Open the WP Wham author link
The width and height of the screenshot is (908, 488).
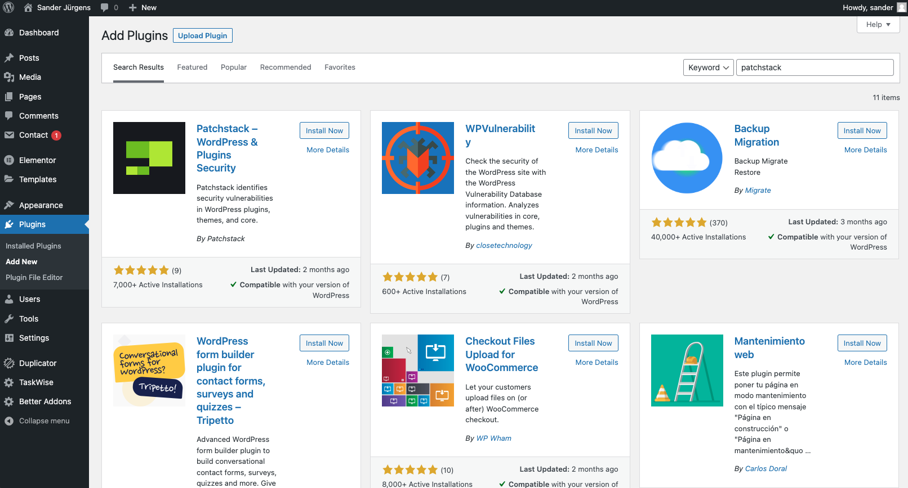494,439
